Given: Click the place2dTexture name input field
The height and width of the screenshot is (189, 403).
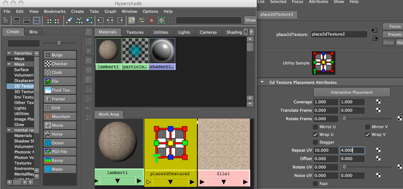Looking at the screenshot, I should click(339, 34).
